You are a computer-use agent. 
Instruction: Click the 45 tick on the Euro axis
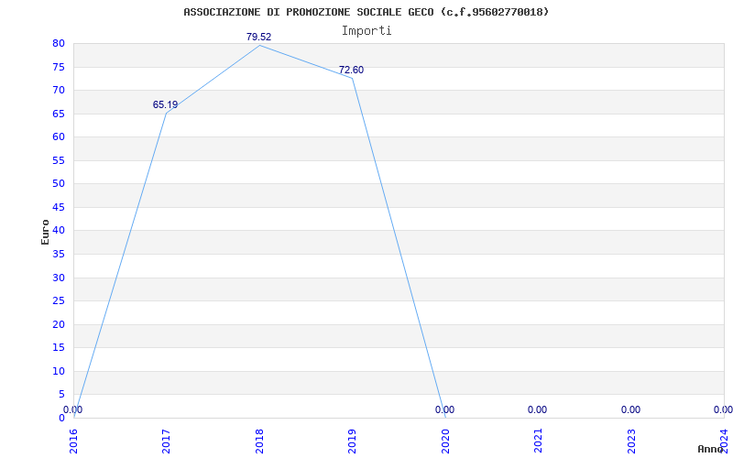tap(59, 207)
